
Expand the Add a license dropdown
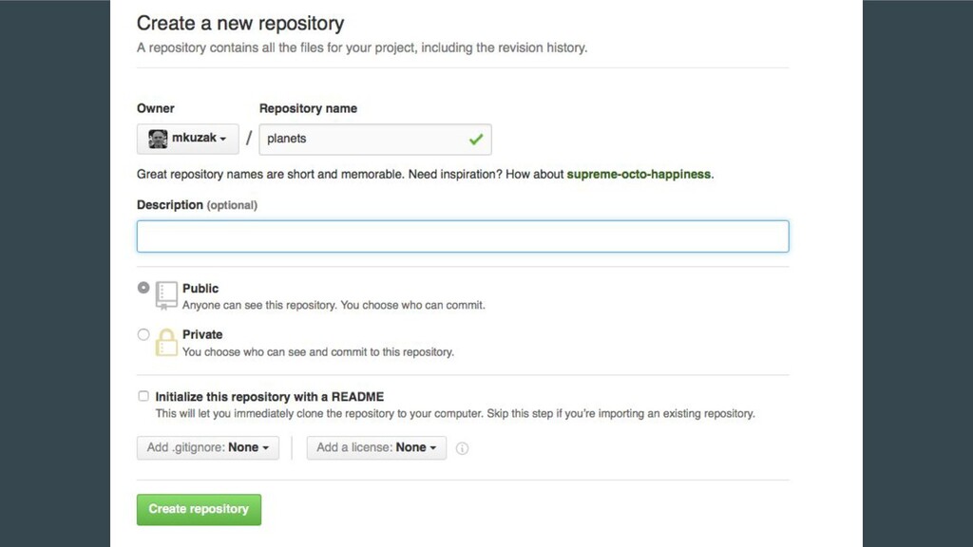(x=376, y=448)
